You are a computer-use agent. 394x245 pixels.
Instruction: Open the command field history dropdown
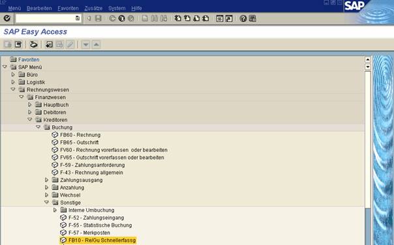78,18
